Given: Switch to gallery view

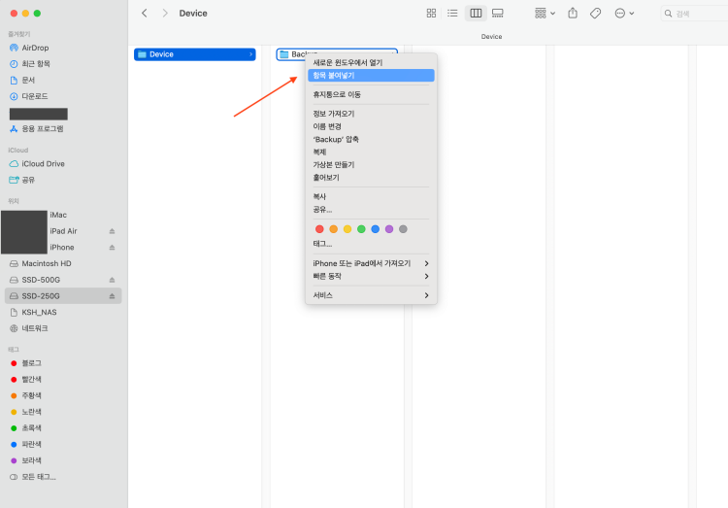Looking at the screenshot, I should pyautogui.click(x=498, y=13).
